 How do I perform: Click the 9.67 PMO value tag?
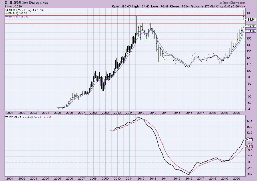click(249, 139)
